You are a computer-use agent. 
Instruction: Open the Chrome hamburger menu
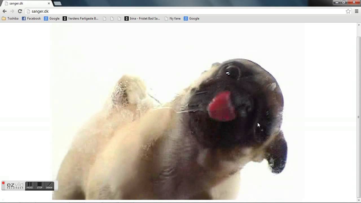point(356,11)
